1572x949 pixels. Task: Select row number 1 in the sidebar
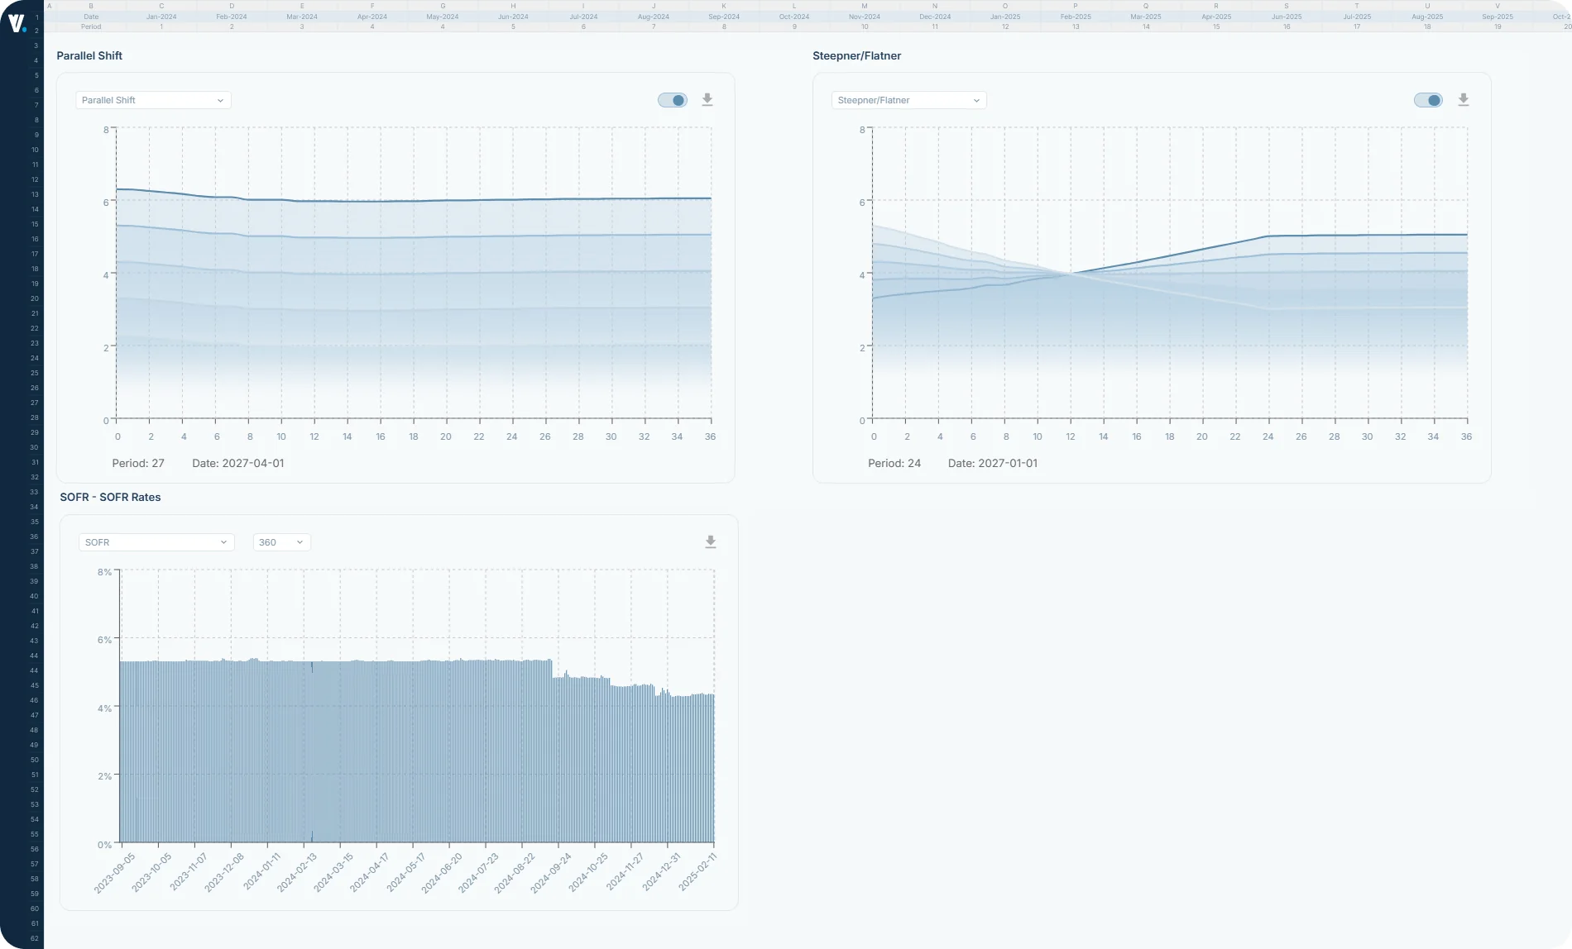36,16
